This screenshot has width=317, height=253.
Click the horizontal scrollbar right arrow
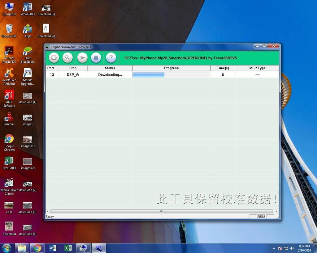[275, 212]
